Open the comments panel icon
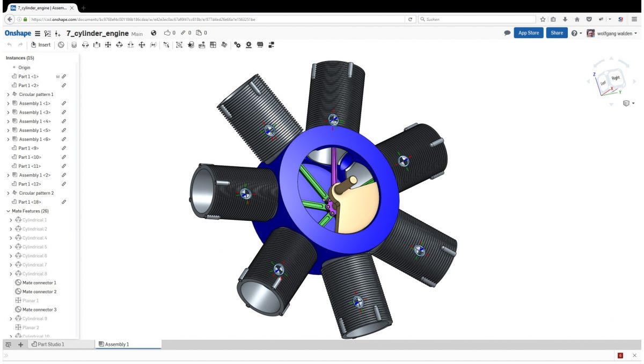Image resolution: width=644 pixels, height=364 pixels. point(506,33)
